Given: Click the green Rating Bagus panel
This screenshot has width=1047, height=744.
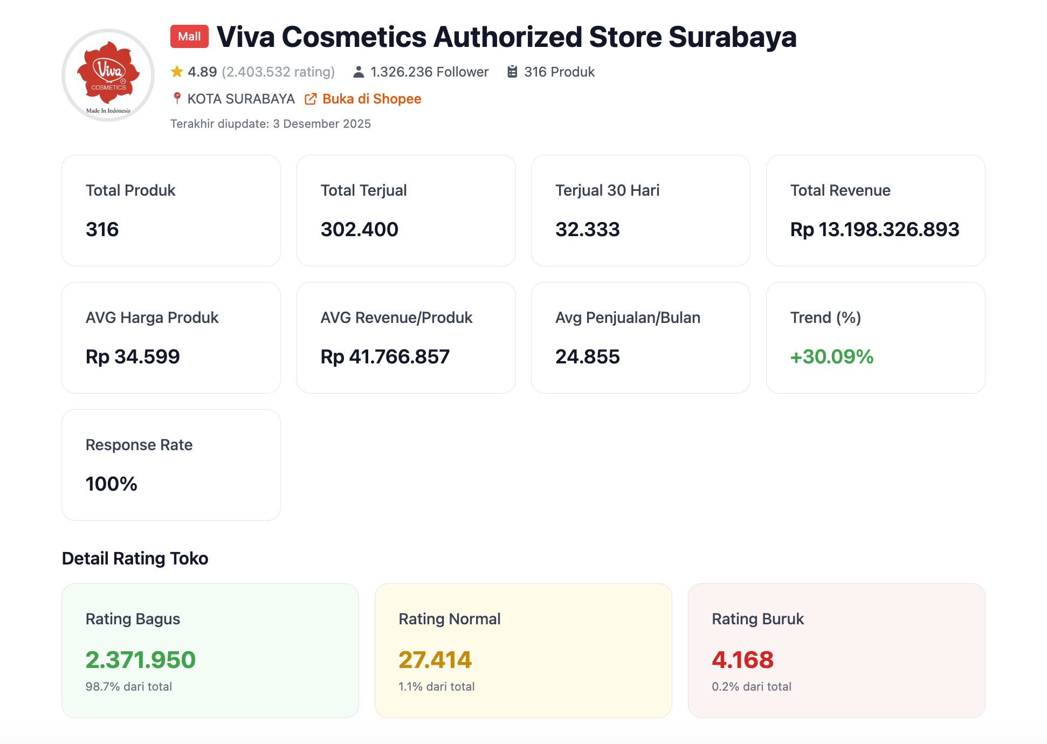Looking at the screenshot, I should pos(210,650).
